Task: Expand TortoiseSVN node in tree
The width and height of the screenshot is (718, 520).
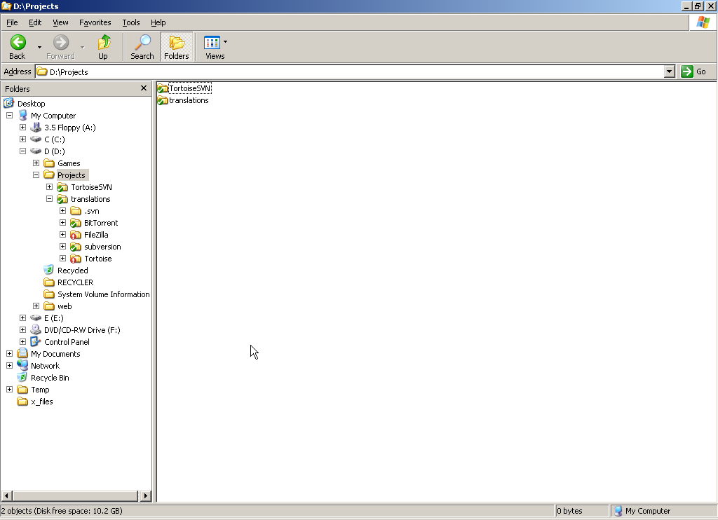Action: pyautogui.click(x=49, y=186)
